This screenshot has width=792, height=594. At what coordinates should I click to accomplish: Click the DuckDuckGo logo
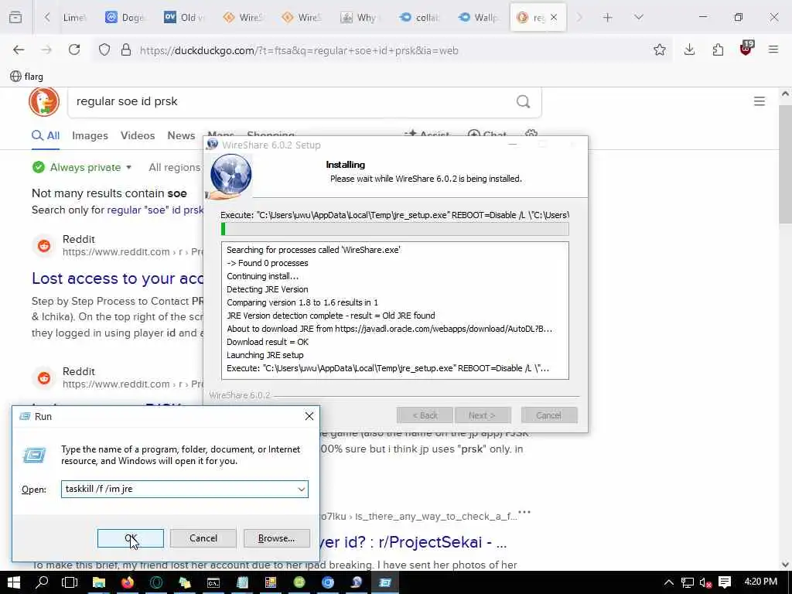[44, 101]
